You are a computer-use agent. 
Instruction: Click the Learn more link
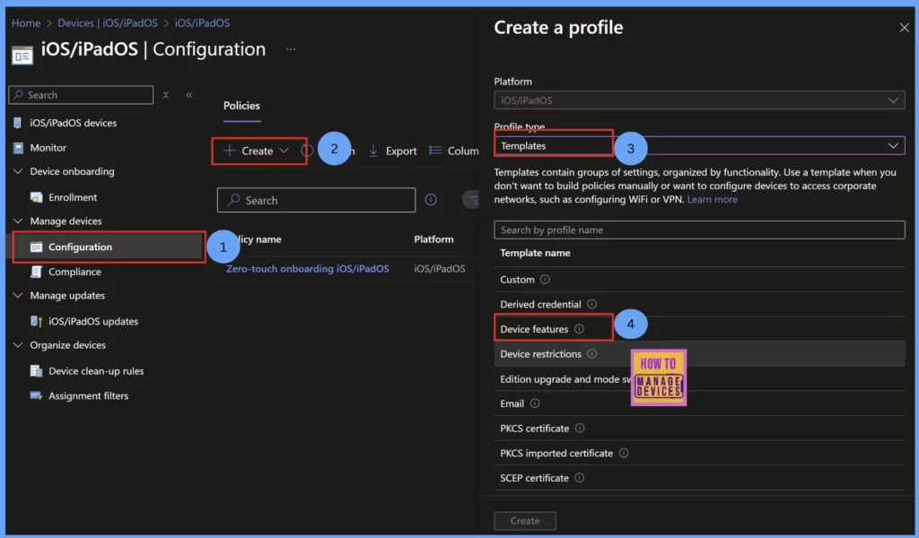pos(712,200)
